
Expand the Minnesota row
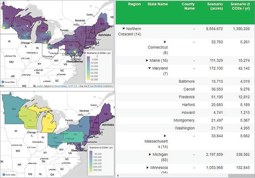[x=148, y=168]
